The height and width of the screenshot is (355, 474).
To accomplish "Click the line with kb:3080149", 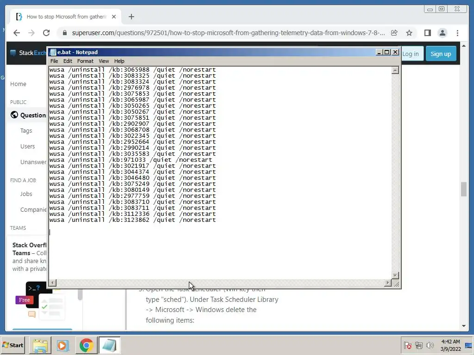I will (132, 190).
